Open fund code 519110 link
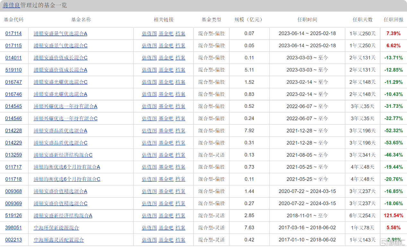 tap(13, 70)
